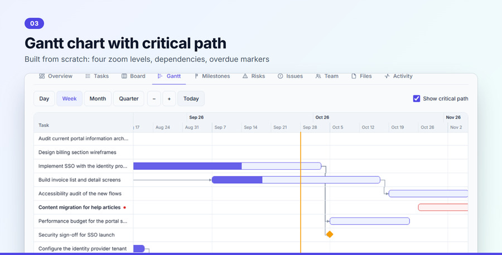Open the Overview tab
Viewport: 502px width, 255px height.
click(56, 76)
